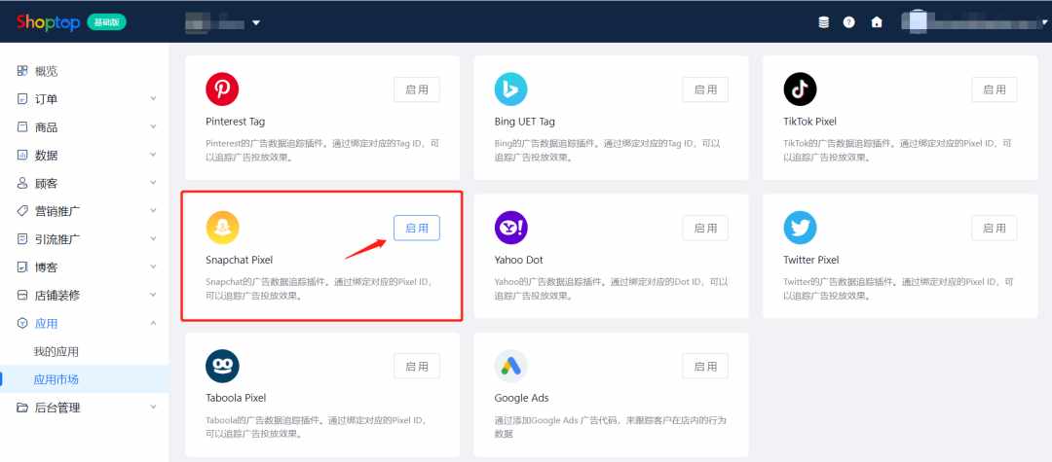The width and height of the screenshot is (1052, 462).
Task: Expand the 引流推广 menu chevron
Action: pos(153,239)
